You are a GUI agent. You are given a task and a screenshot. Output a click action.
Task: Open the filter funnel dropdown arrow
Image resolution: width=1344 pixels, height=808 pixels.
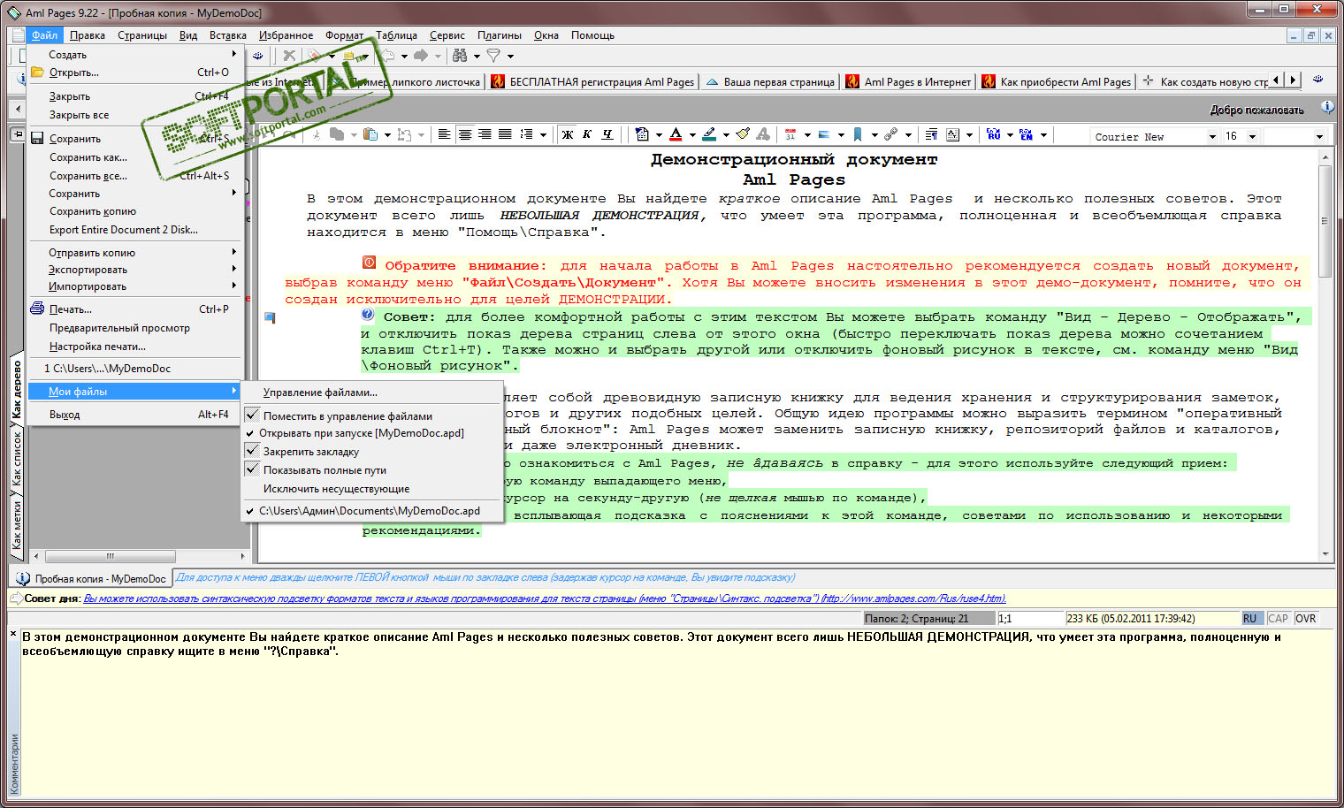pyautogui.click(x=510, y=56)
